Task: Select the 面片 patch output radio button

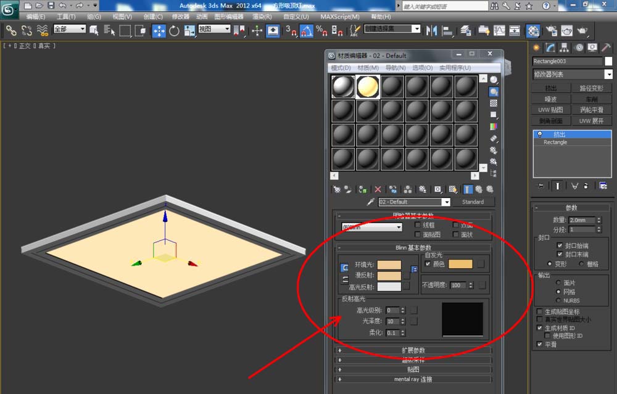Action: 558,283
